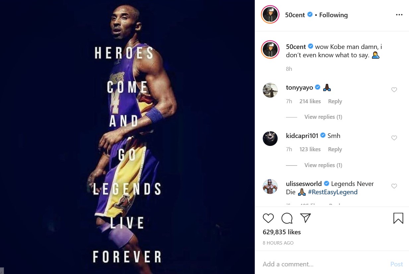Open the three-dot more options menu
The height and width of the screenshot is (274, 409).
[399, 15]
